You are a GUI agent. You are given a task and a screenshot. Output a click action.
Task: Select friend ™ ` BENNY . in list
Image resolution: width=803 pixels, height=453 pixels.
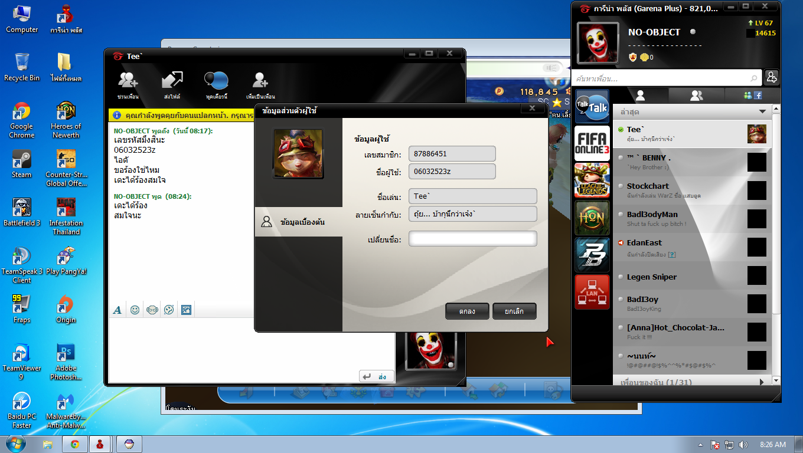[691, 162]
